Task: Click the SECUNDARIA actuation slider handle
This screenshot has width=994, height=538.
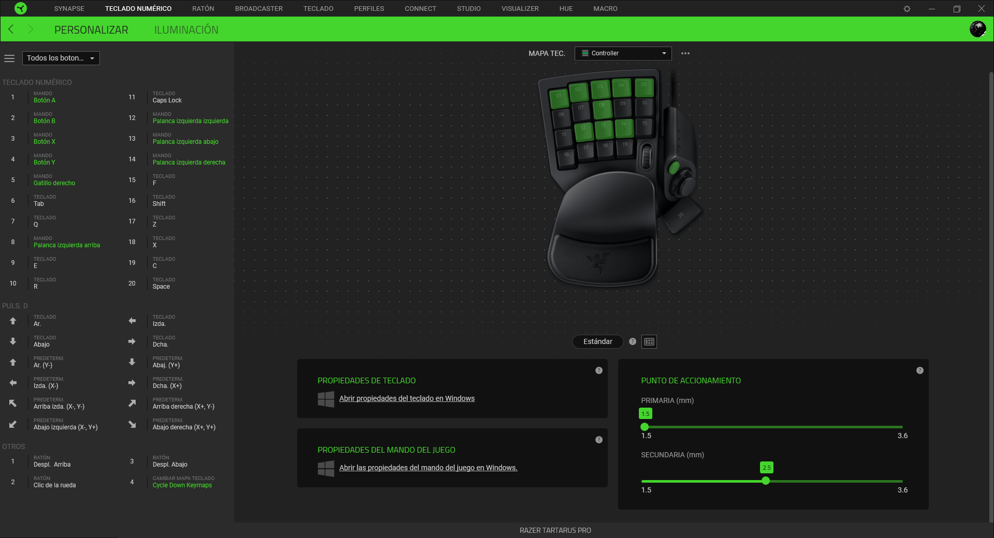Action: tap(766, 481)
